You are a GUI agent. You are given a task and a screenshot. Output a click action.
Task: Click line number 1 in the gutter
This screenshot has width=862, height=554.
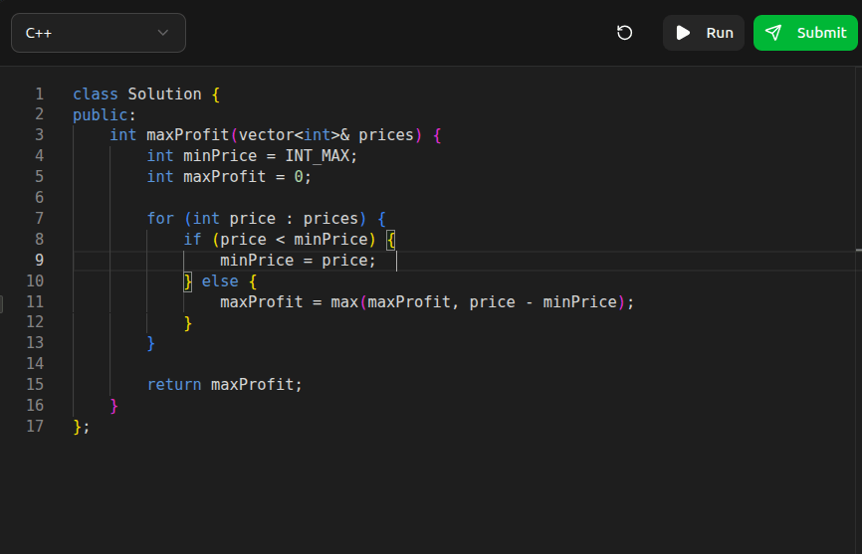[40, 93]
